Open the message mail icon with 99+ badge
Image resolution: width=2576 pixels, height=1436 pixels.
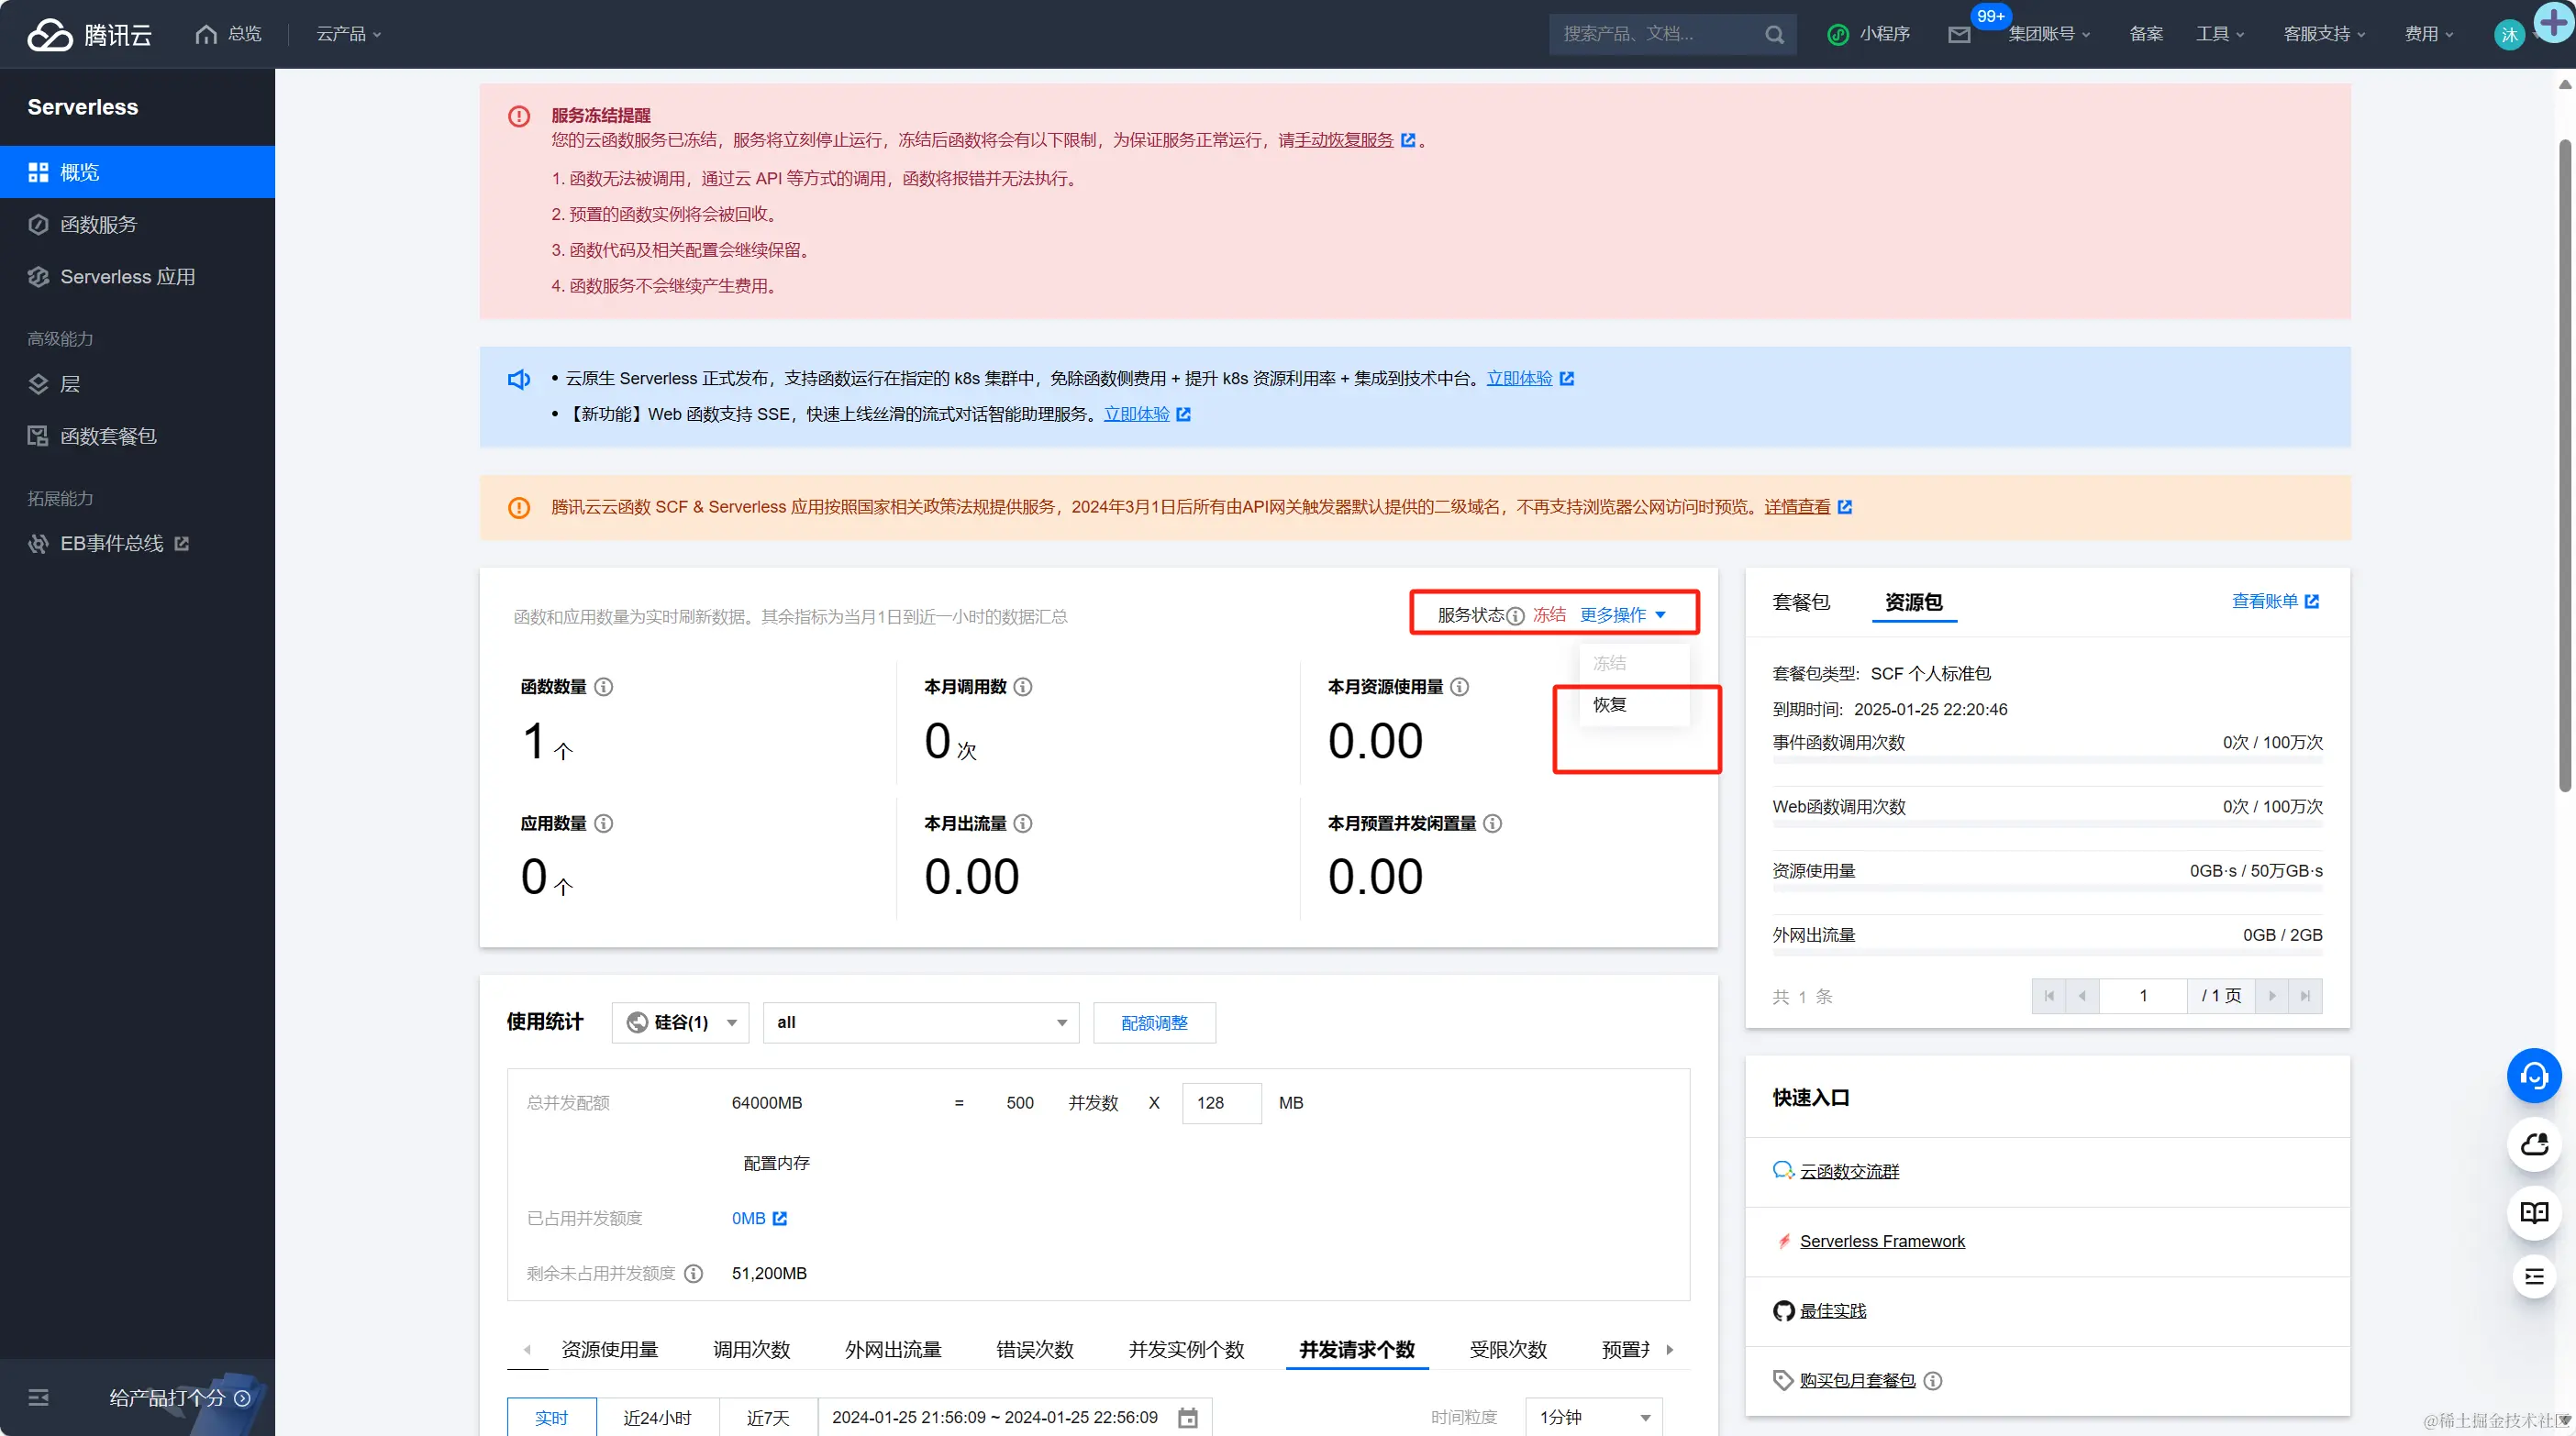1959,35
